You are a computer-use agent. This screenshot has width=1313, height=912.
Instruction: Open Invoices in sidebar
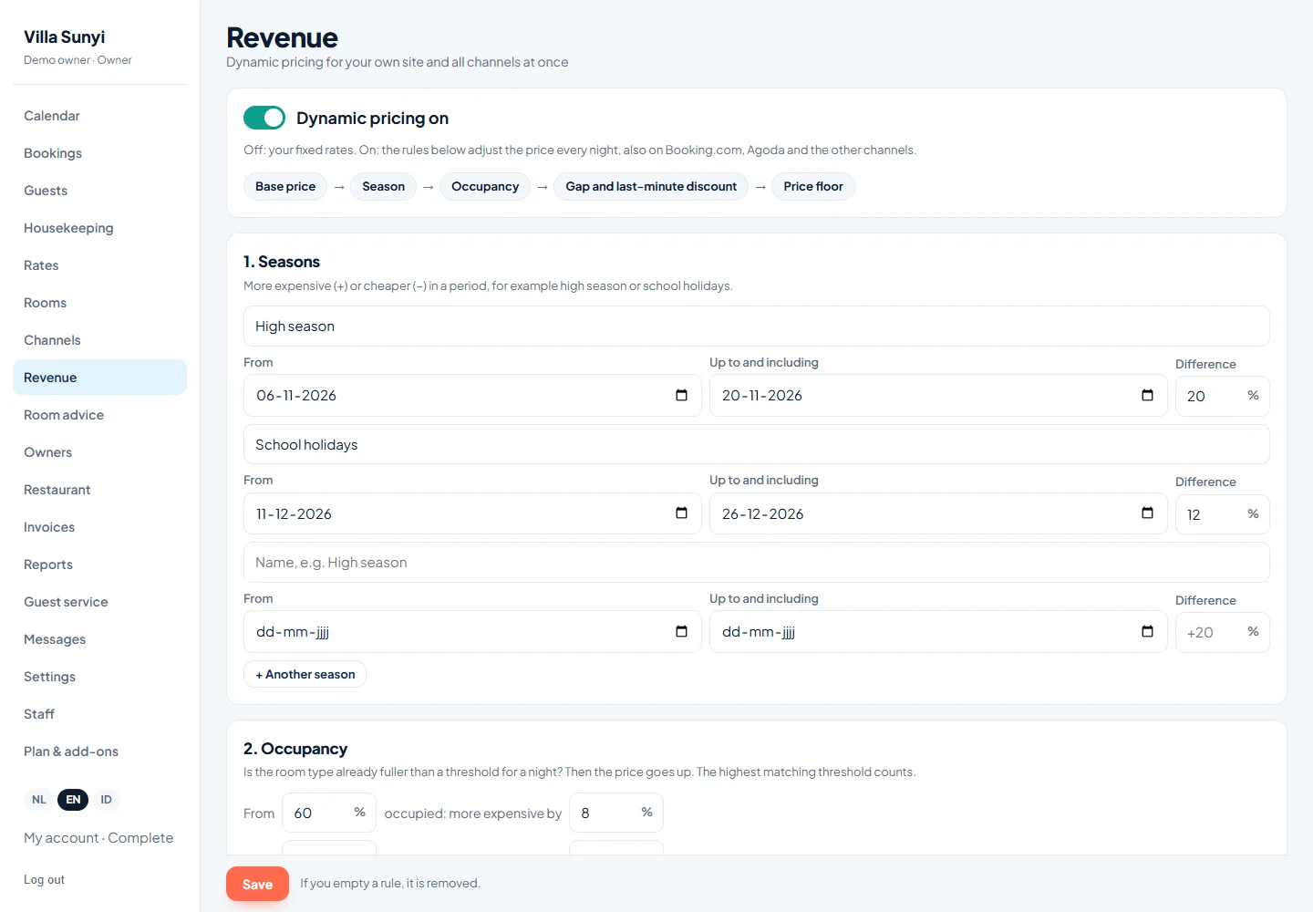[99, 527]
